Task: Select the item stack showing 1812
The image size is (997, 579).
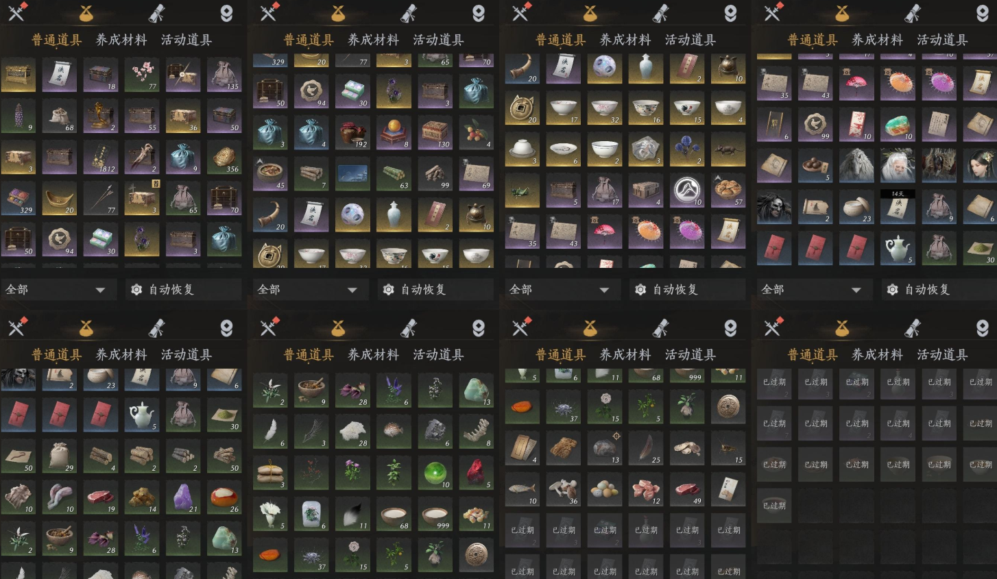Action: click(x=100, y=157)
